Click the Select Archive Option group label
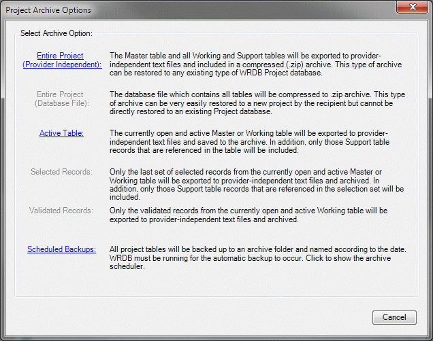The image size is (433, 341). point(57,33)
